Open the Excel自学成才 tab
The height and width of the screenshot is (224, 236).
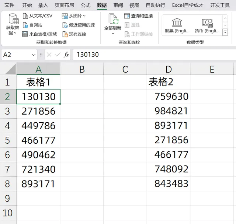pyautogui.click(x=188, y=5)
